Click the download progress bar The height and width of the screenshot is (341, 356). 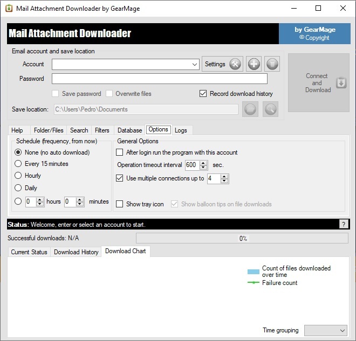pyautogui.click(x=242, y=238)
